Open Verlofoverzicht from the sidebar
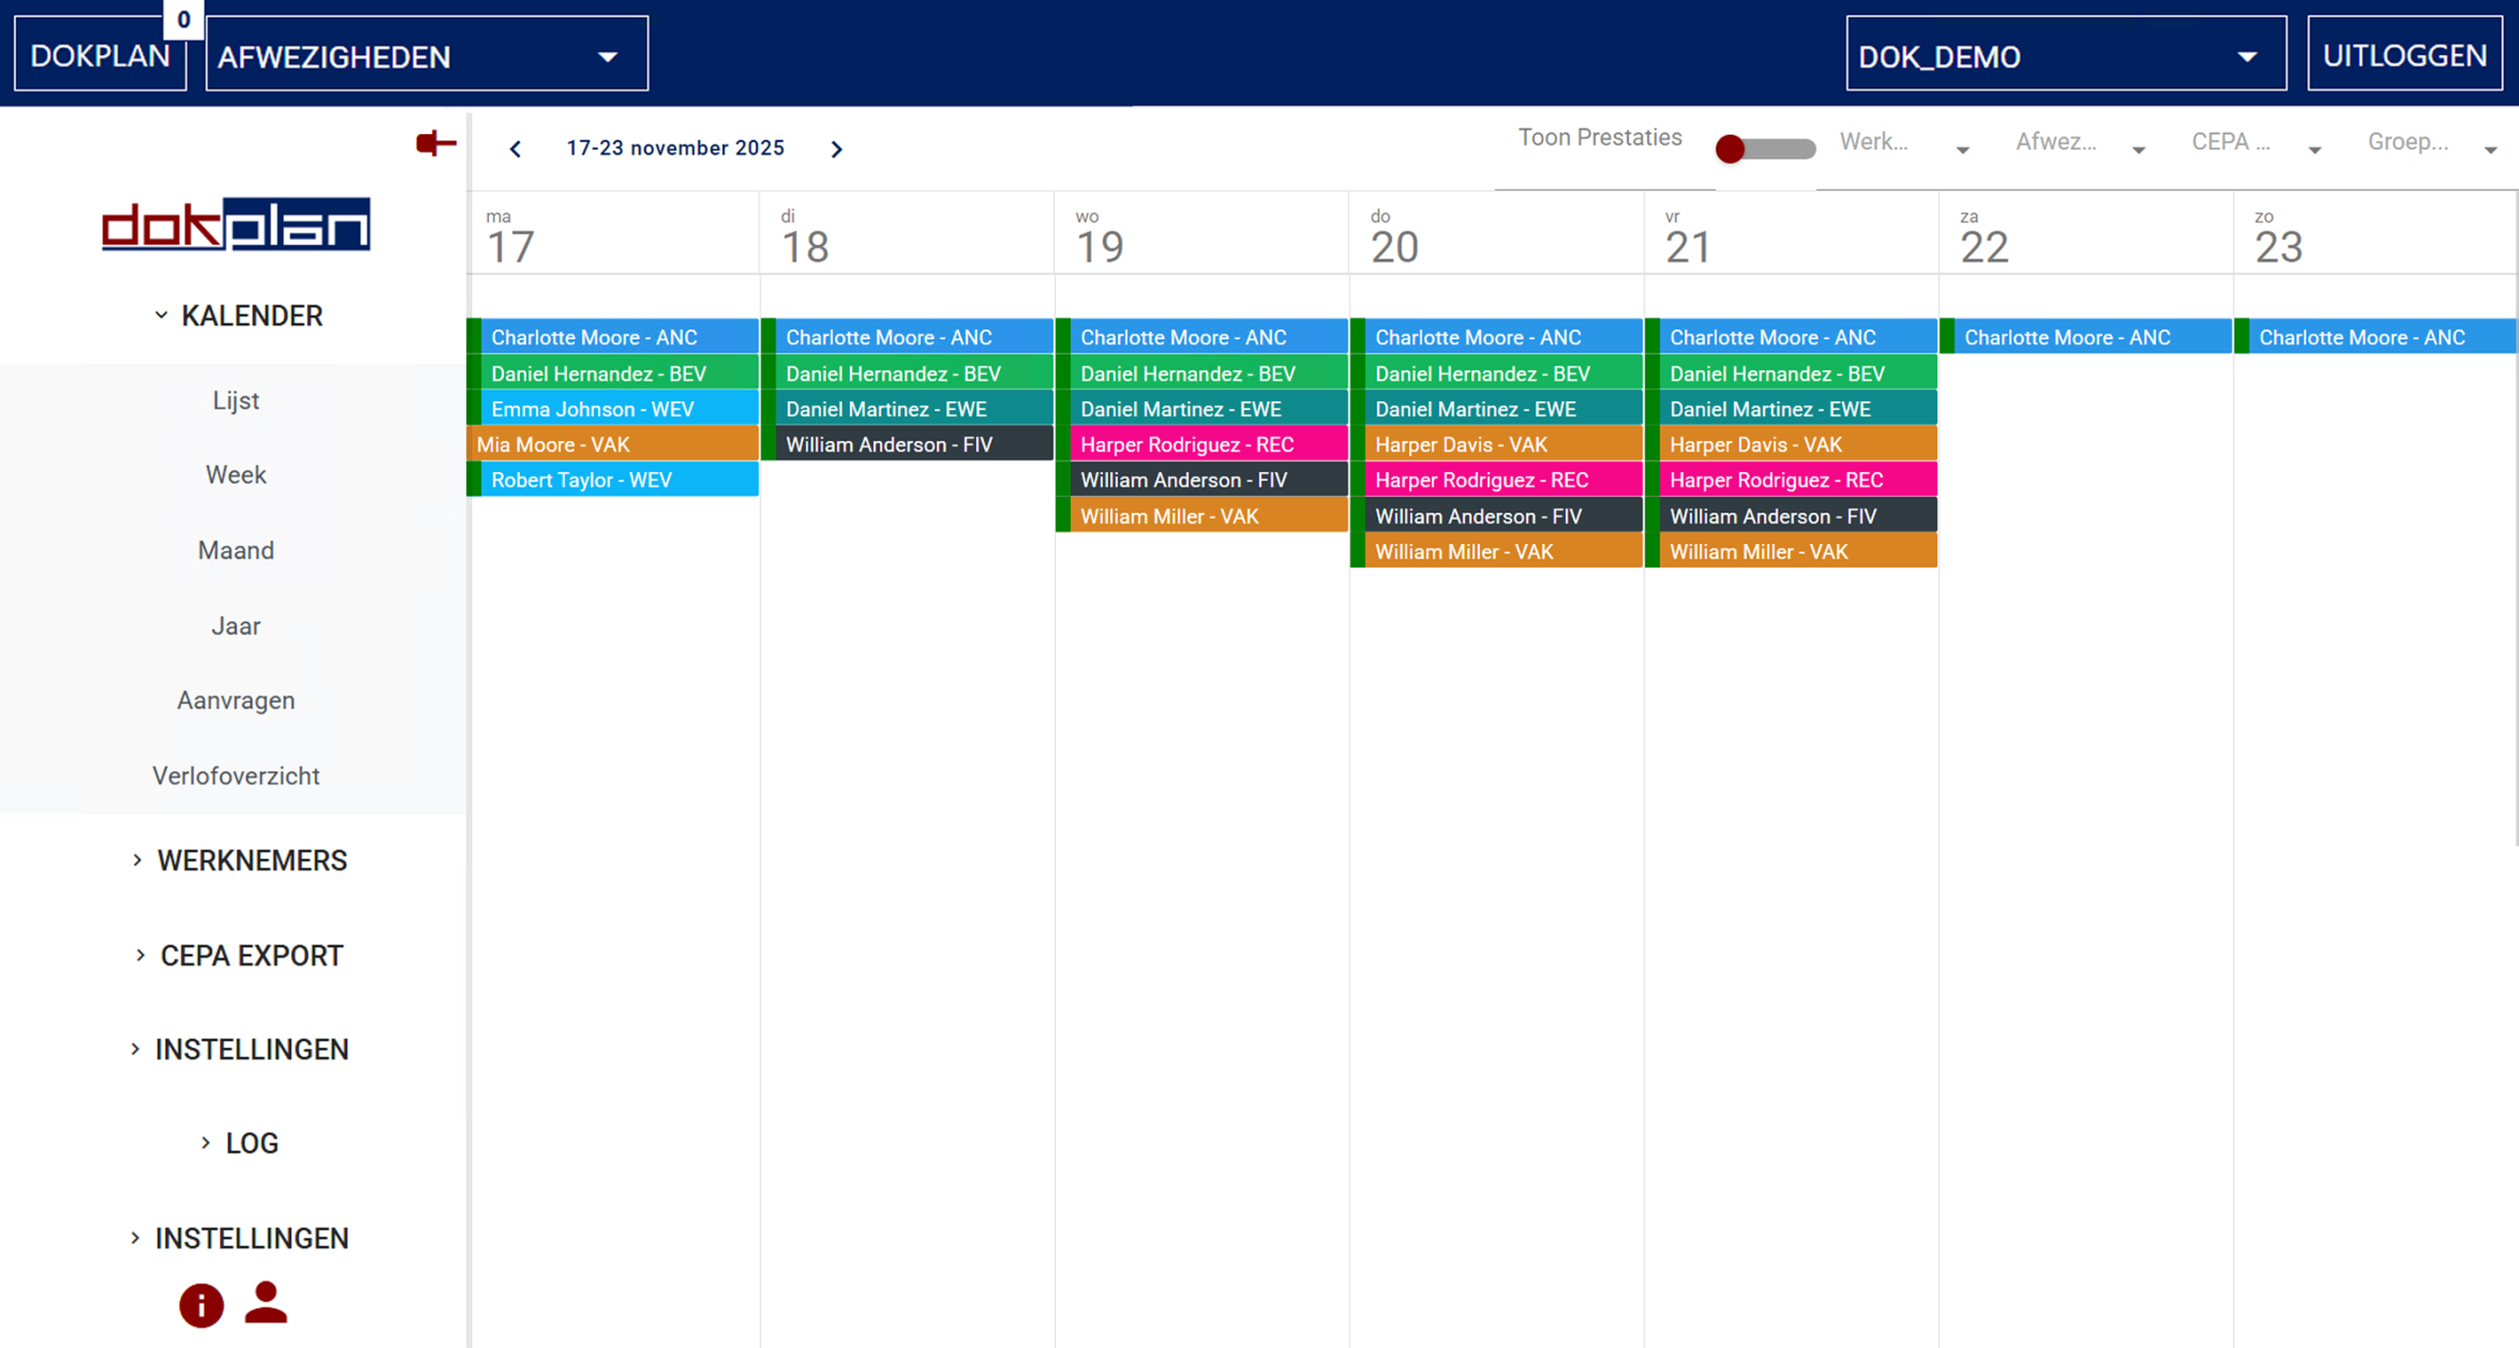Image resolution: width=2519 pixels, height=1348 pixels. (235, 774)
